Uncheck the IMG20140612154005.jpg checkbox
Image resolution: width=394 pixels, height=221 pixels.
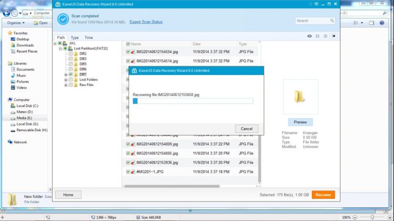click(128, 153)
